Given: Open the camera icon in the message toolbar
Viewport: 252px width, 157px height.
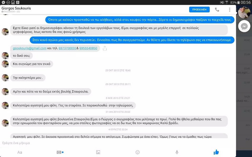Looking at the screenshot, I should [x=59, y=152].
